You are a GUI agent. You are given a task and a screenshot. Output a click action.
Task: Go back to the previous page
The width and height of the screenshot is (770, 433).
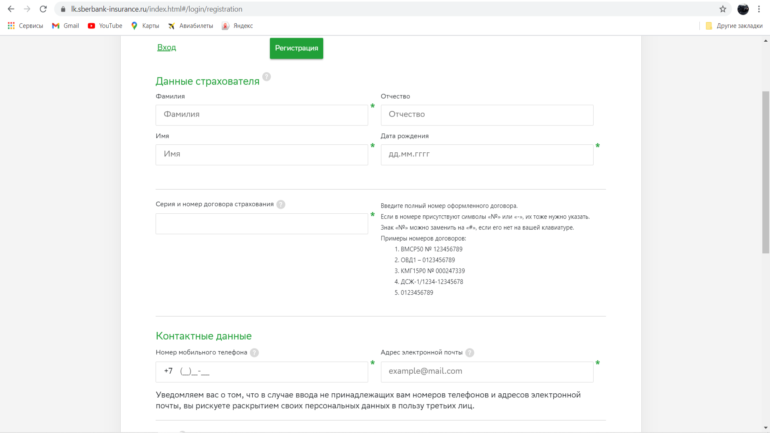click(x=11, y=9)
